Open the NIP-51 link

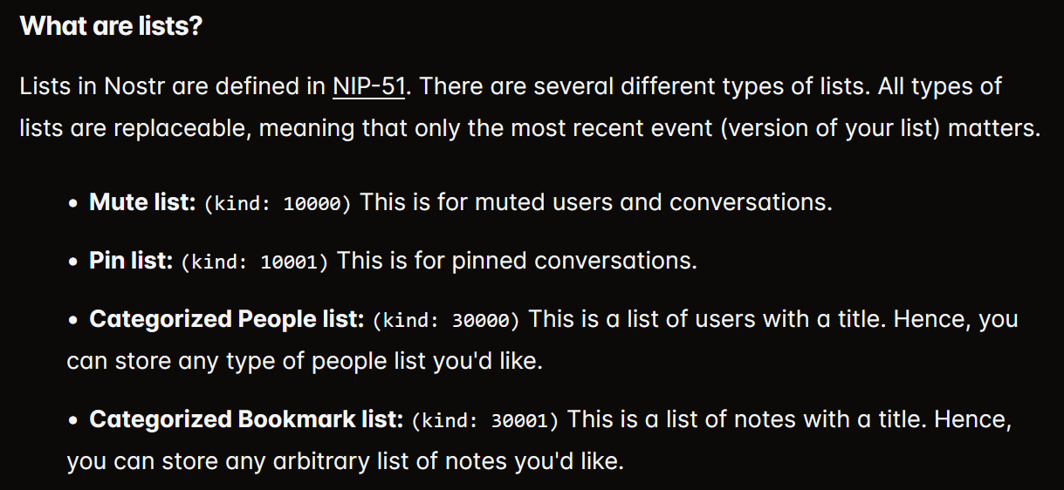[370, 87]
